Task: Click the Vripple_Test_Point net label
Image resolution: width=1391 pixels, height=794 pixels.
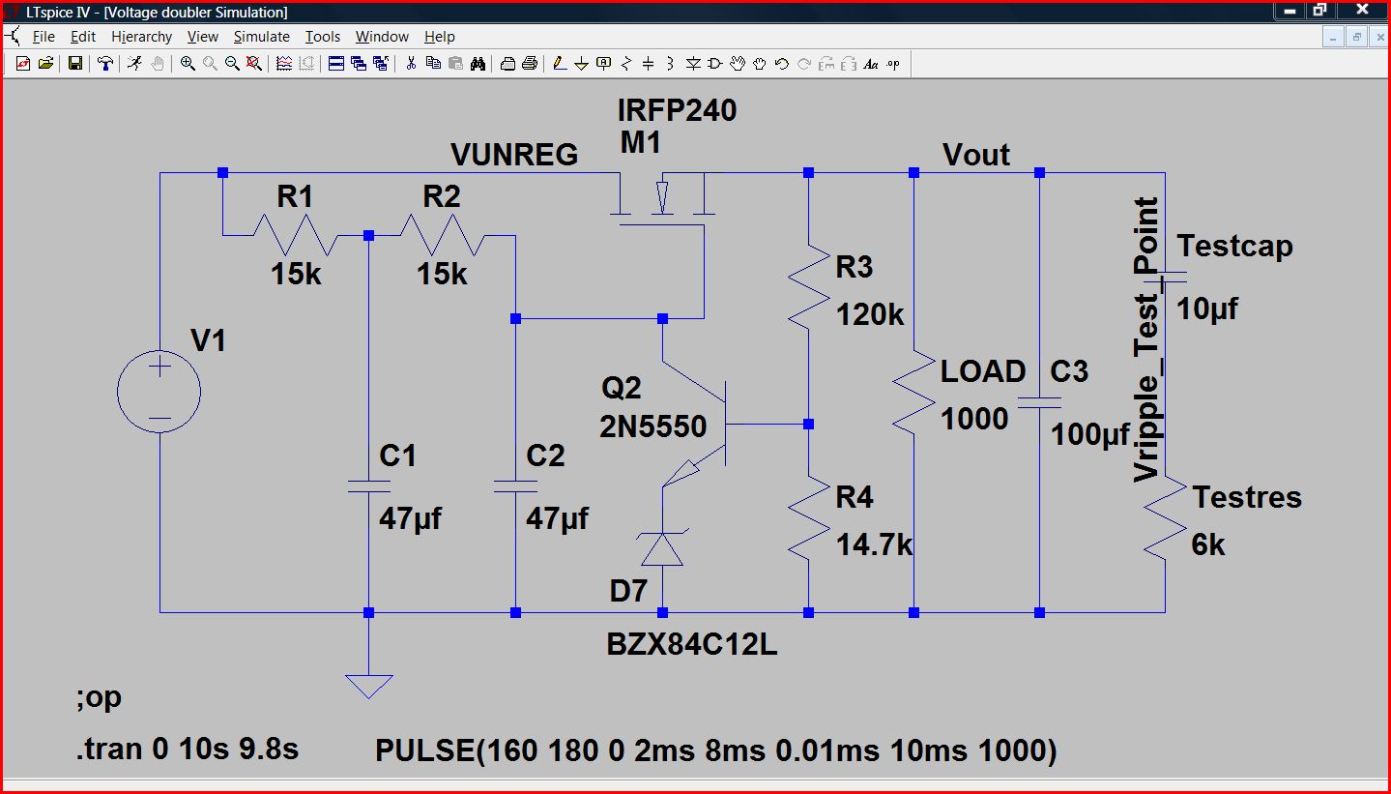Action: click(x=1145, y=339)
